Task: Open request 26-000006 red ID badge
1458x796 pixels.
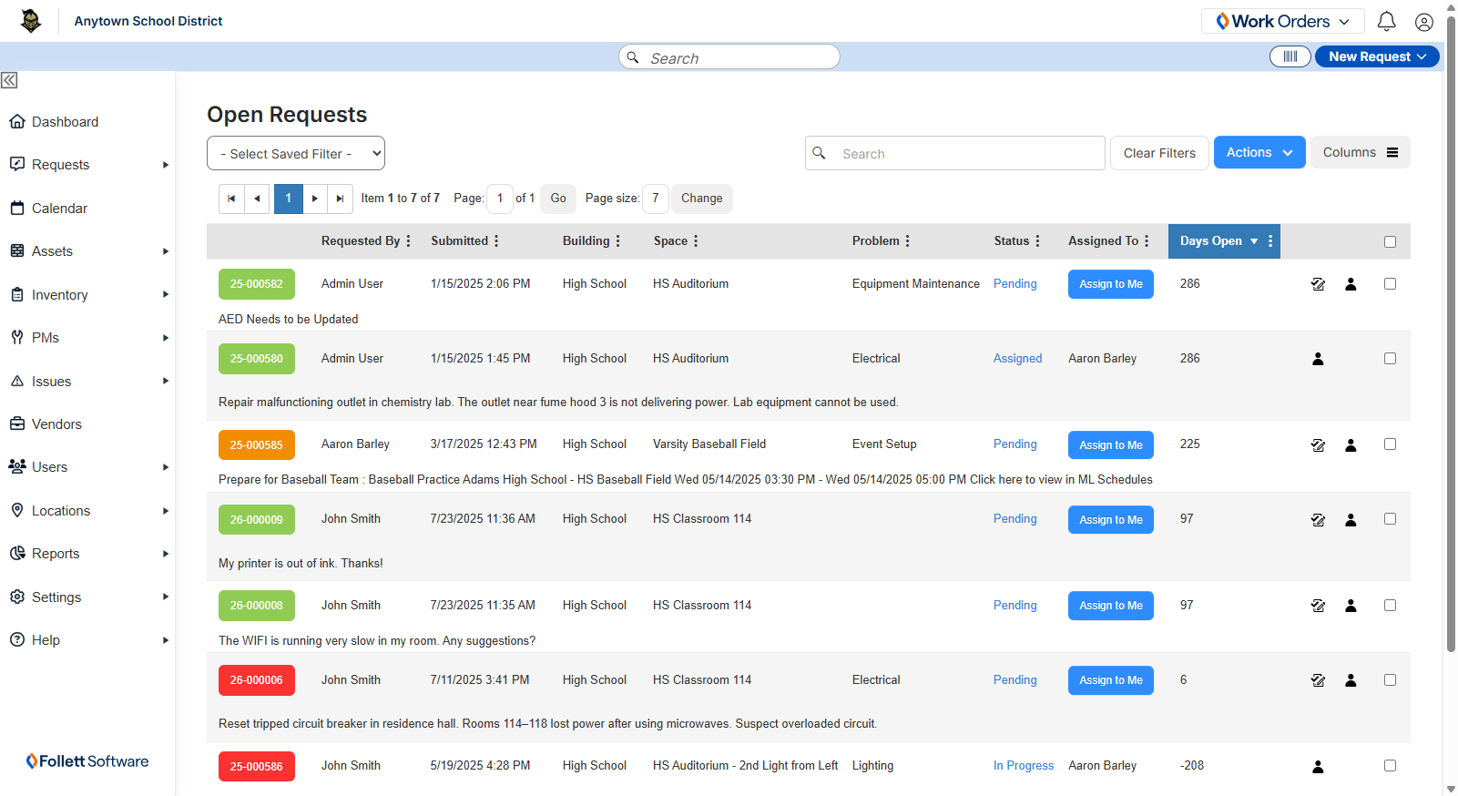Action: (x=257, y=680)
